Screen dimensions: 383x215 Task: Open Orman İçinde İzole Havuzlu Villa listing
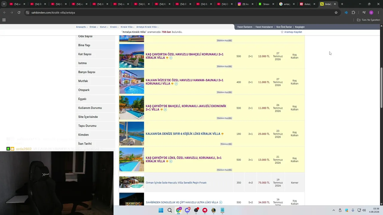pyautogui.click(x=176, y=183)
